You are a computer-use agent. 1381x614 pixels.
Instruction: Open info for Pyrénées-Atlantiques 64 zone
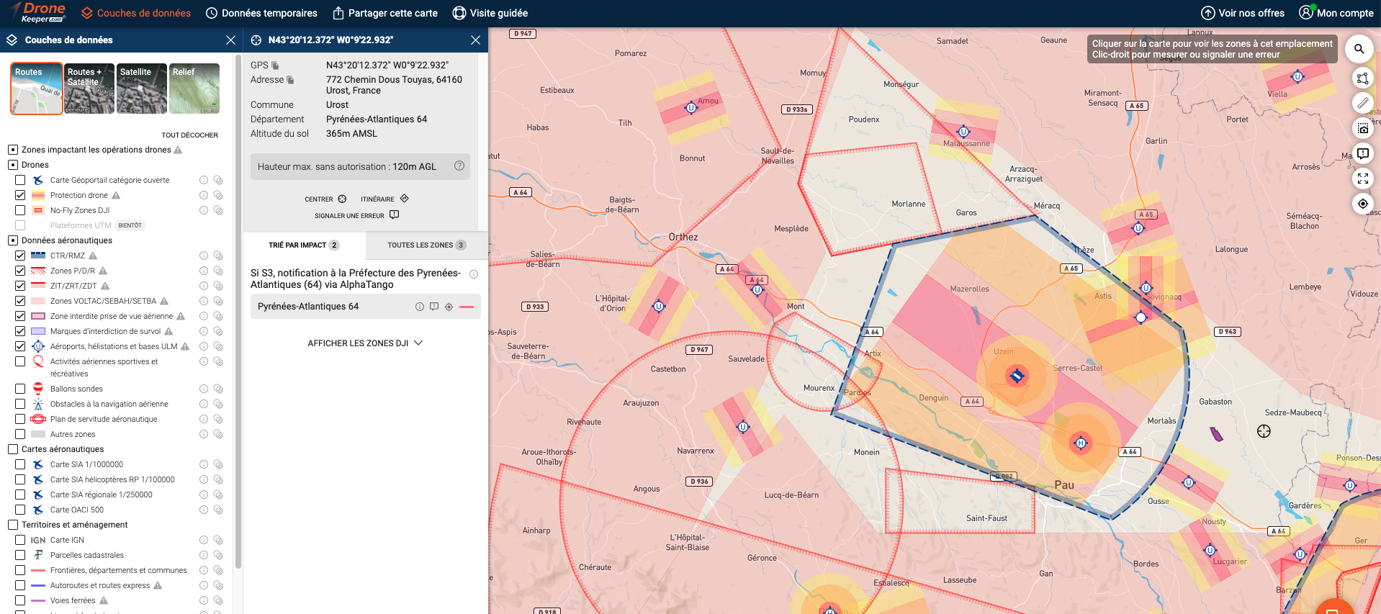tap(420, 307)
